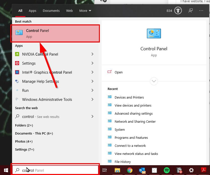Click the Start button
Viewport: 210px width, 175px height.
pos(5,170)
